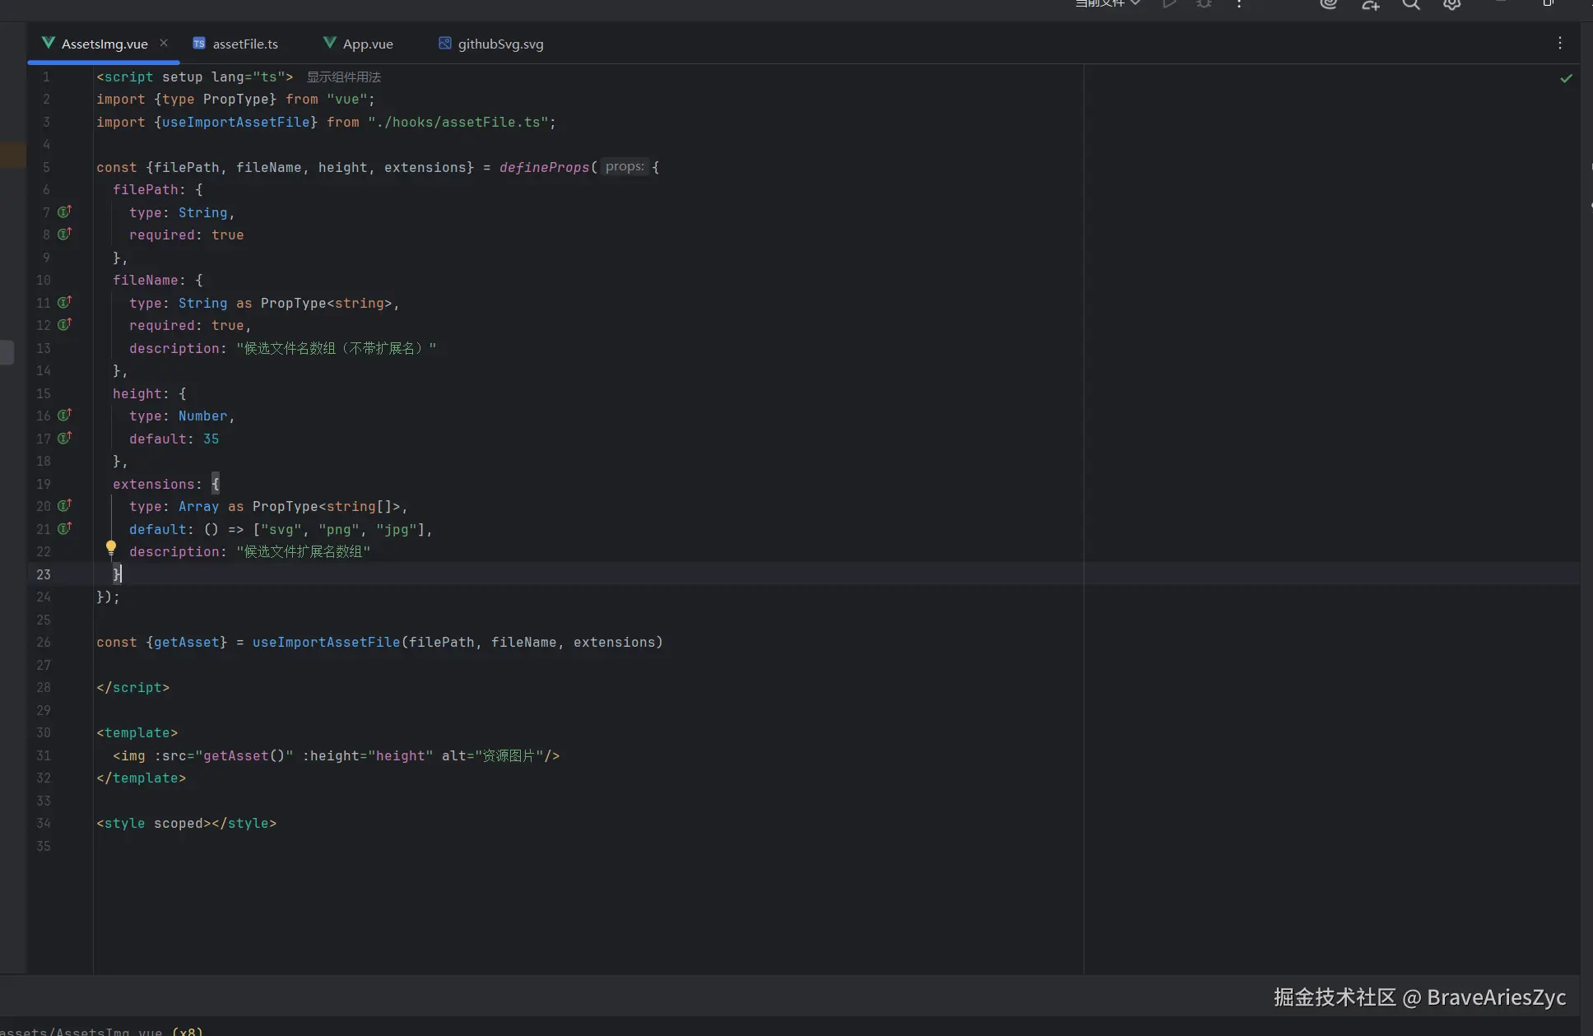Open the 当前文件 run configuration dropdown
Viewport: 1593px width, 1036px height.
coord(1108,4)
